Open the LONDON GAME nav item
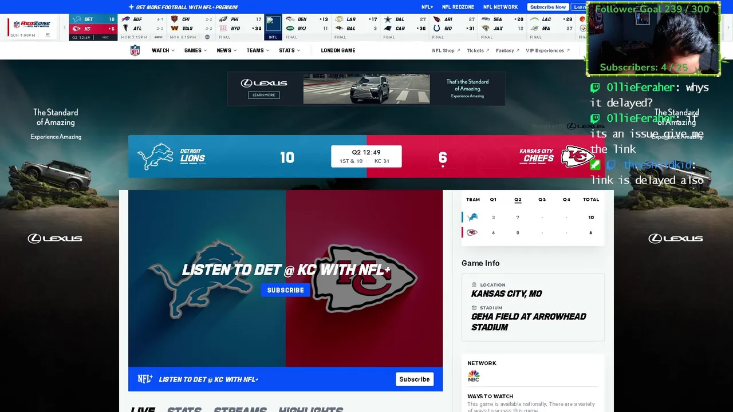This screenshot has height=412, width=733. coord(338,50)
